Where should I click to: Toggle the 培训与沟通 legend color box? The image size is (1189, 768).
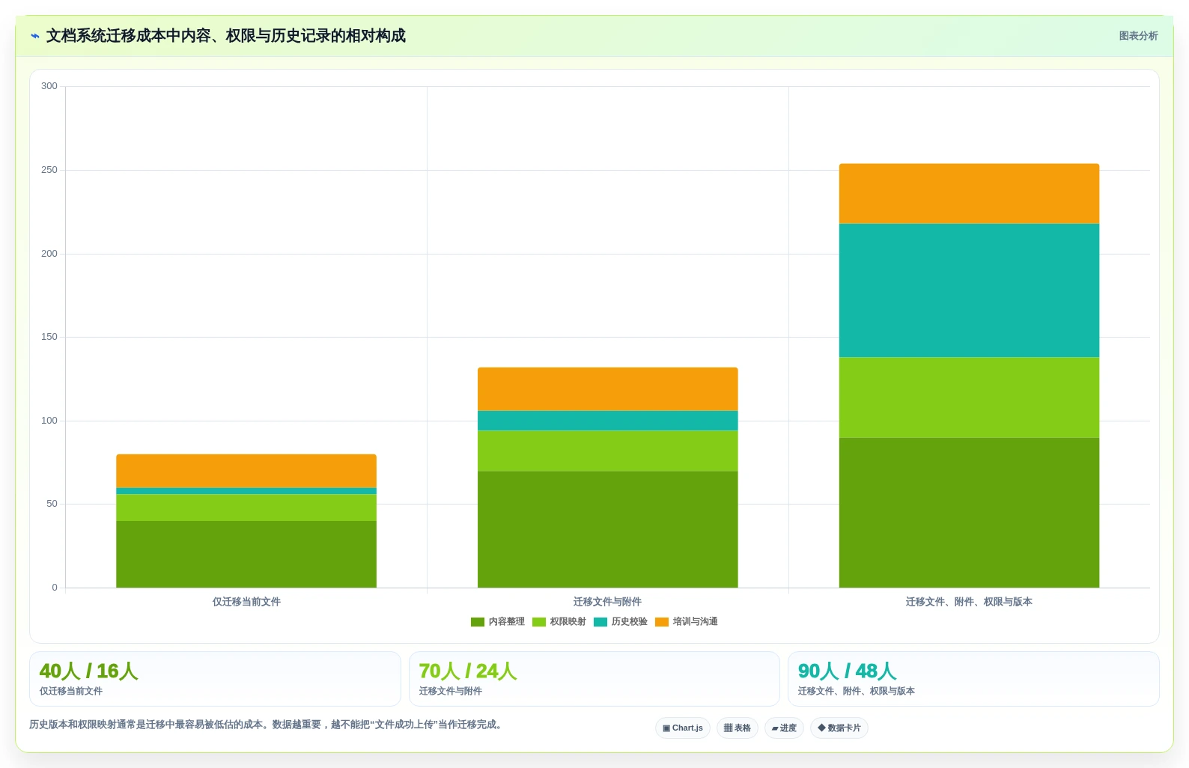click(x=662, y=622)
